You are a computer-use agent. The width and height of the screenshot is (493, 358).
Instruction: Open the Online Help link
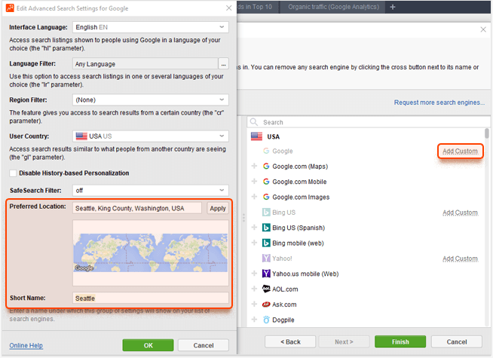click(26, 345)
